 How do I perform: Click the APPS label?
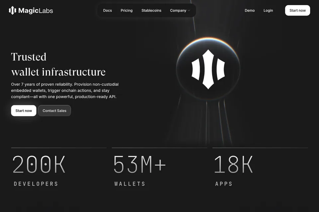(224, 184)
